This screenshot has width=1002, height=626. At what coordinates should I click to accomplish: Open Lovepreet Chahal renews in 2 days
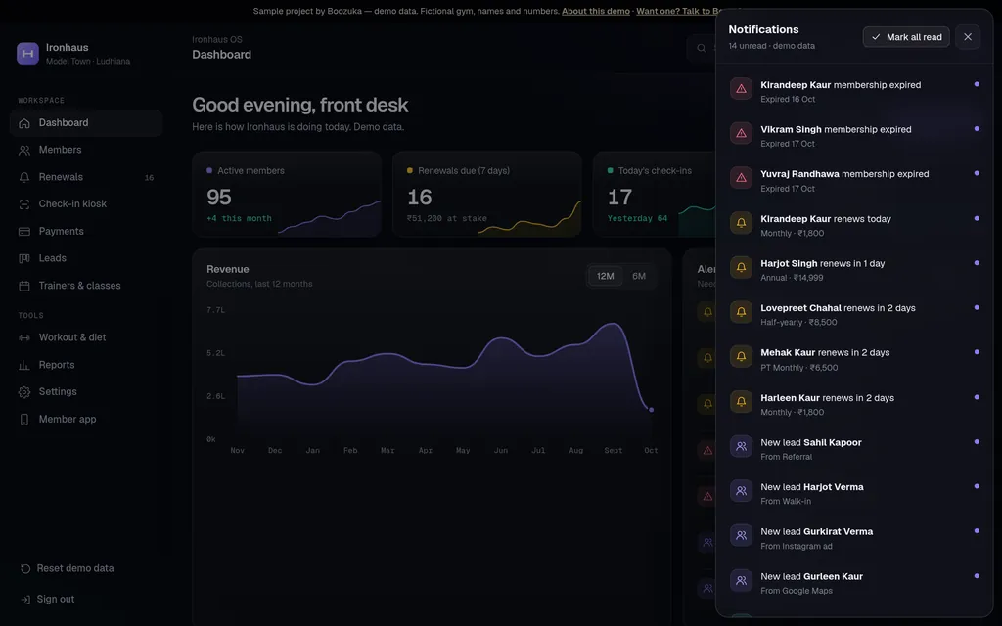(x=854, y=315)
